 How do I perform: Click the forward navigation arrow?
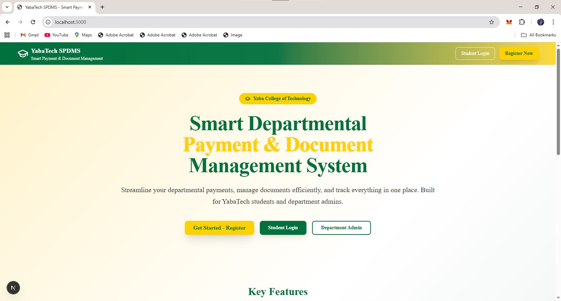[x=20, y=22]
